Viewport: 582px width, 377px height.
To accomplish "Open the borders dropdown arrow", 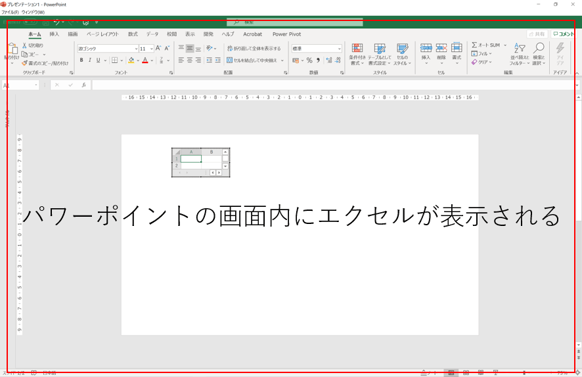I will point(122,60).
